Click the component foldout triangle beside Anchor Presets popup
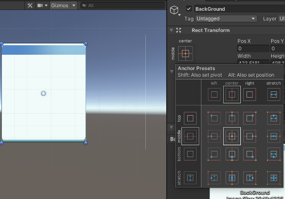285x199 pixels. (171, 71)
